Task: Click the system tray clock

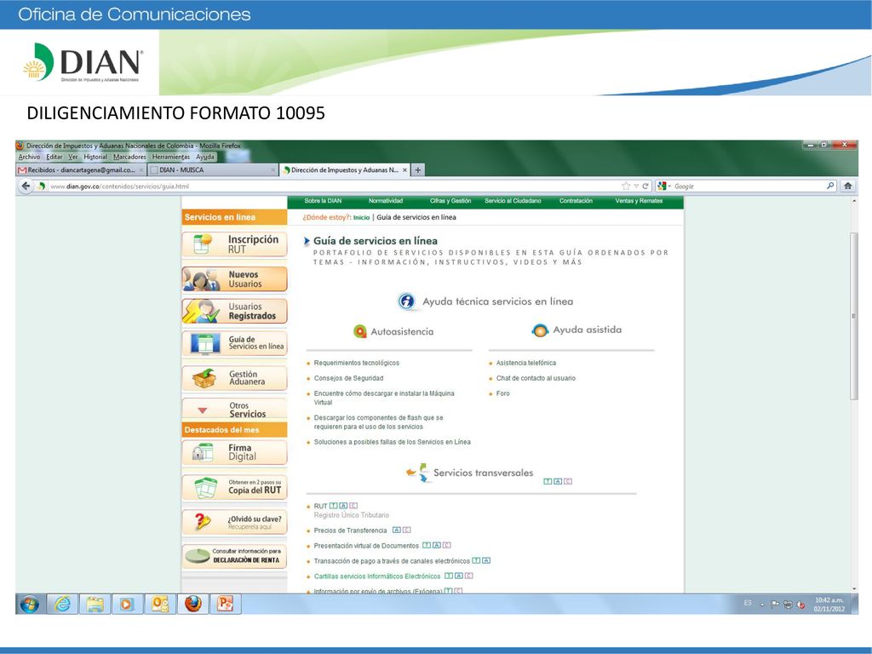Action: point(829,605)
